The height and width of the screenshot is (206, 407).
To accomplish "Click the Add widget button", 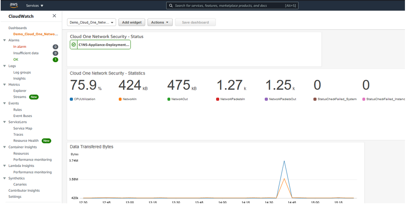I will point(132,22).
